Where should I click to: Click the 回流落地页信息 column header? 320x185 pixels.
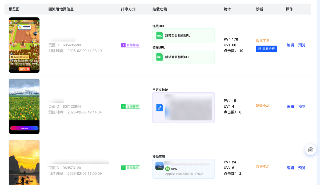[61, 9]
